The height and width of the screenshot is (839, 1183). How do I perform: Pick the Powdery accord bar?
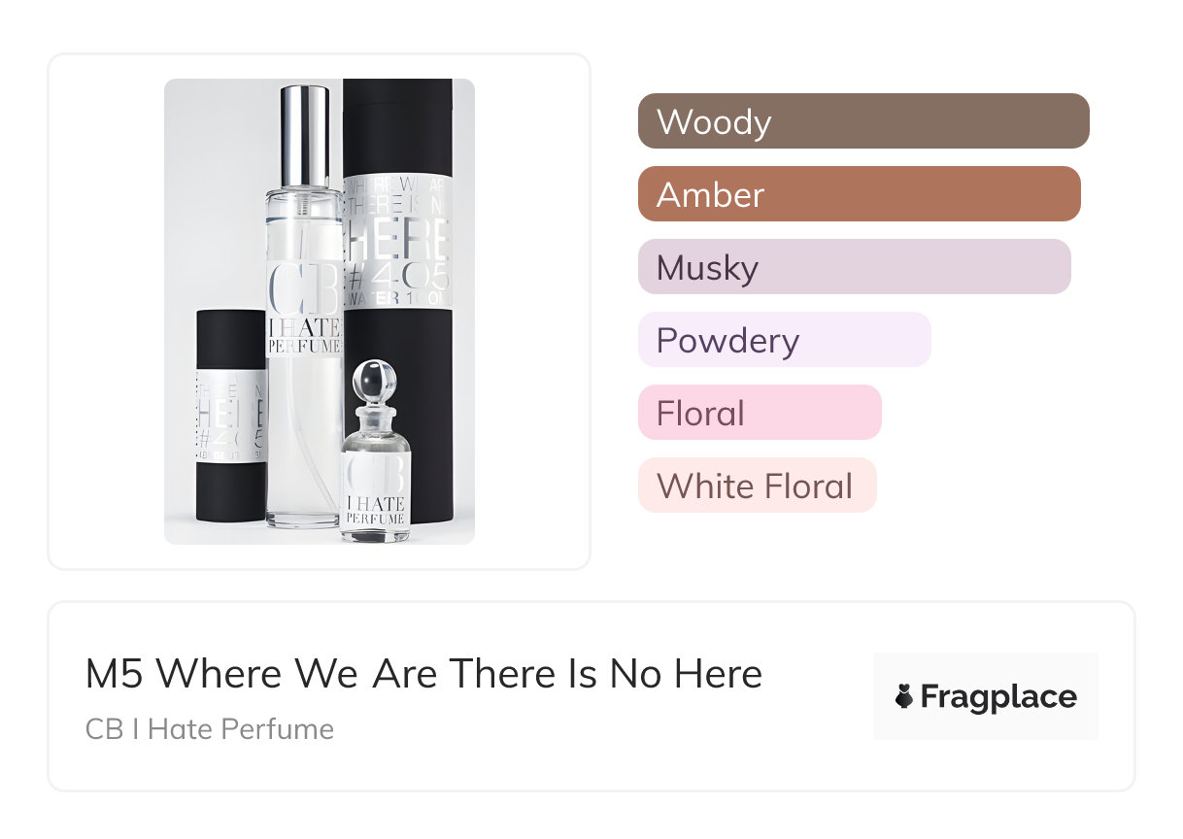point(784,340)
